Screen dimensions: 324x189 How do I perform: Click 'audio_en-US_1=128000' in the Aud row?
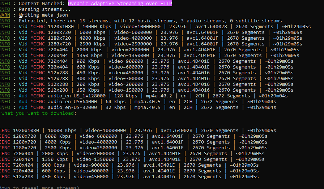pos(77,96)
